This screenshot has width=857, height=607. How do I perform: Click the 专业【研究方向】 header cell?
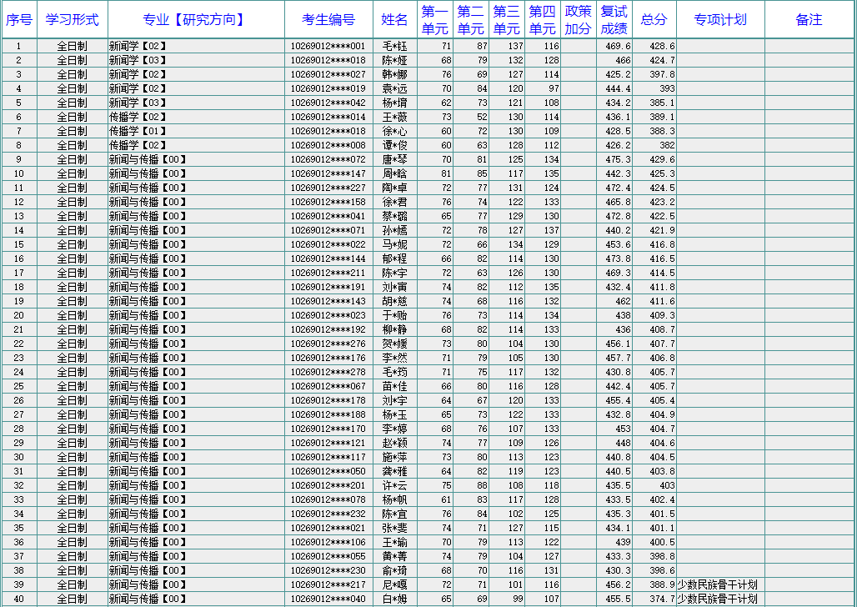(x=195, y=20)
